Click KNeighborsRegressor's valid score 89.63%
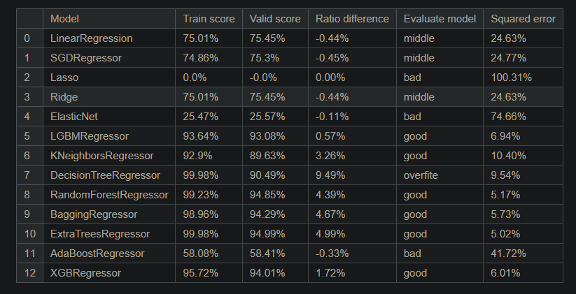Screen dimensions: 576x294 click(x=267, y=156)
